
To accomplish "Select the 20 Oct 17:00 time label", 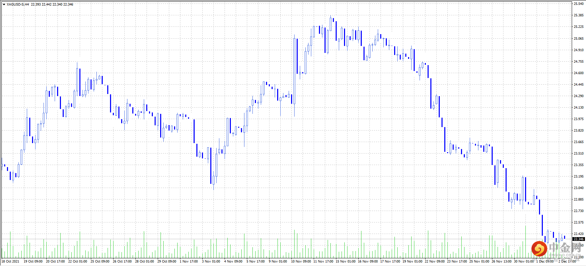I will [x=55, y=261].
